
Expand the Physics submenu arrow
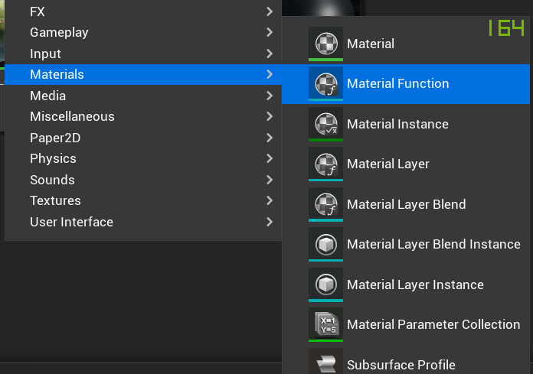pos(270,158)
